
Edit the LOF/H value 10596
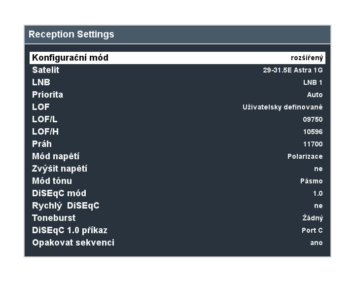(x=313, y=132)
